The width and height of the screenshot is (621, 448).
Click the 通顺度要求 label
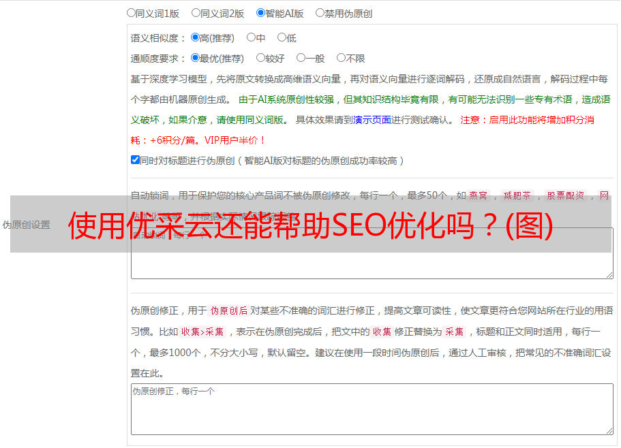158,59
